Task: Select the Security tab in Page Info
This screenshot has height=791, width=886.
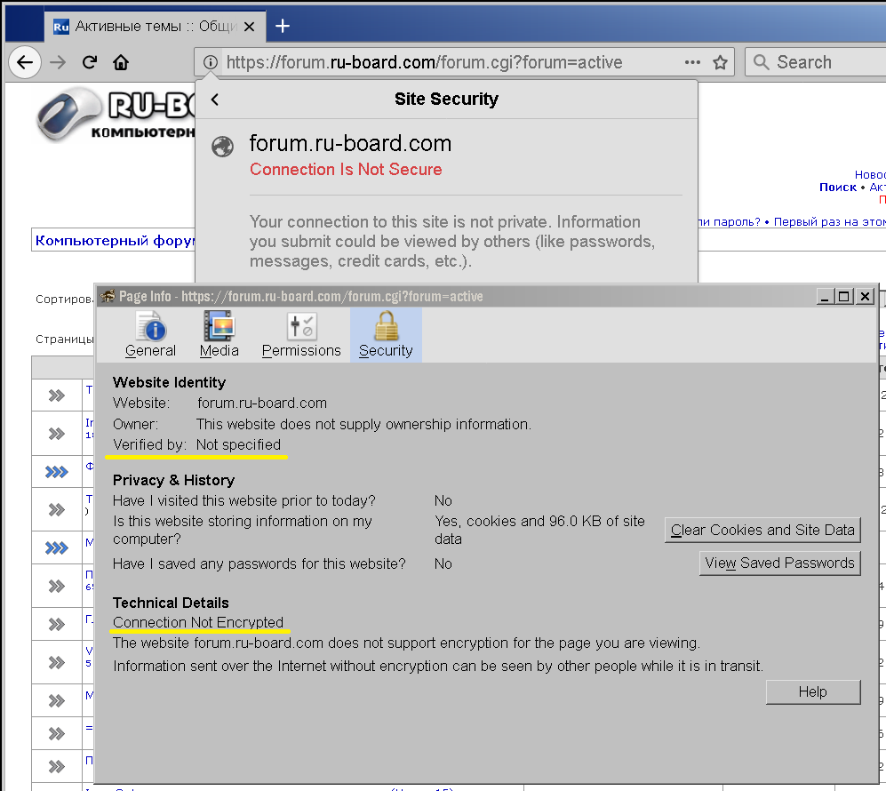Action: [386, 335]
